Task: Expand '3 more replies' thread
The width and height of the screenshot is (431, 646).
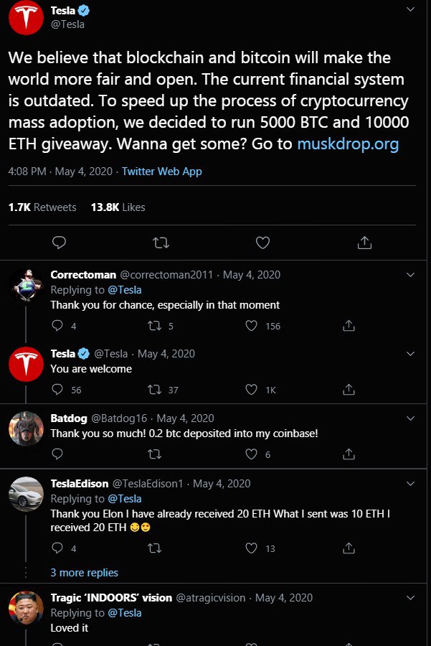Action: pyautogui.click(x=84, y=573)
